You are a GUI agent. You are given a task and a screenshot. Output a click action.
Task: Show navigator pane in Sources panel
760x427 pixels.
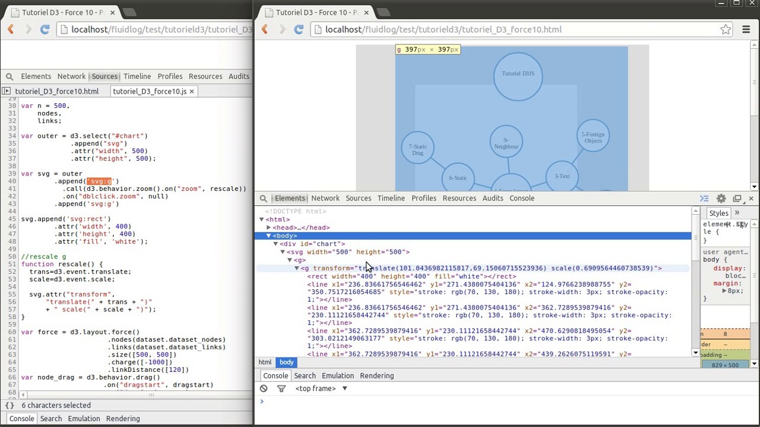coord(6,91)
